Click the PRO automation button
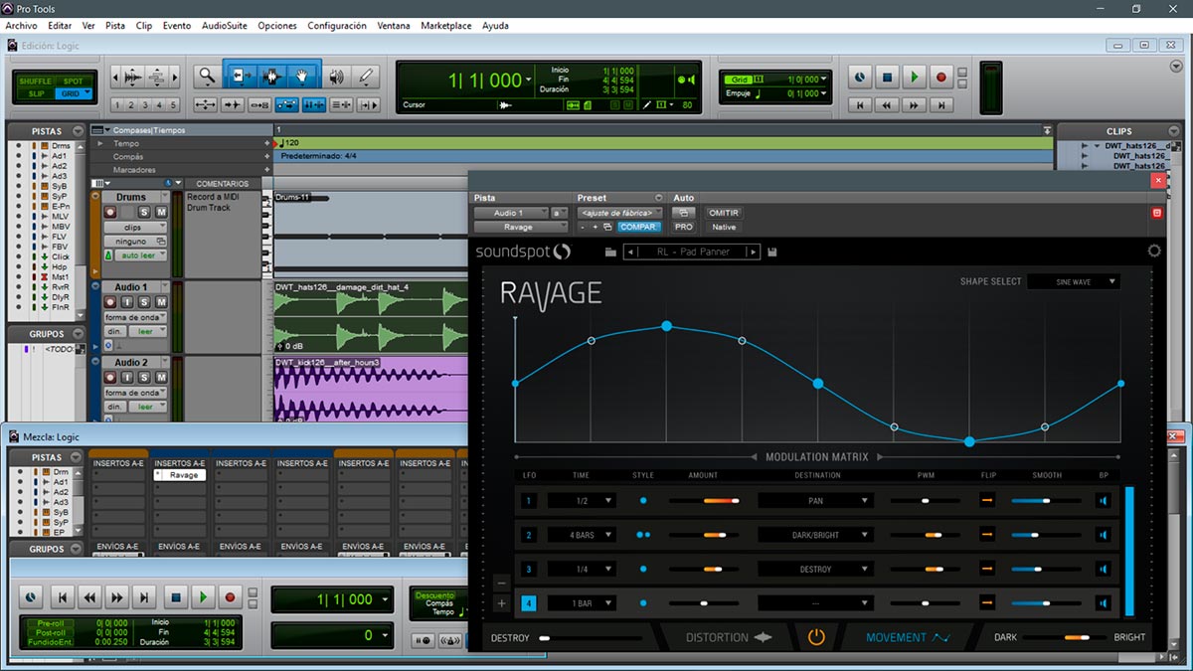 684,227
